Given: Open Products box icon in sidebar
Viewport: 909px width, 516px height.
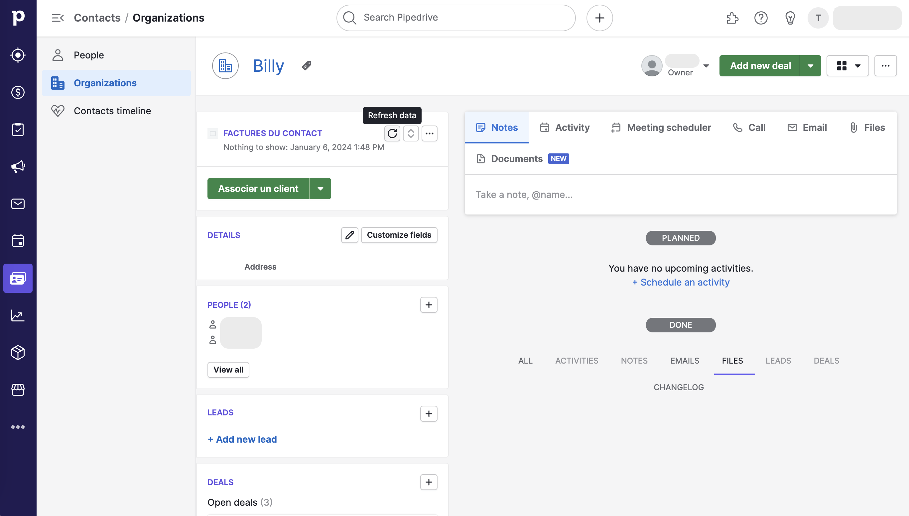Looking at the screenshot, I should click(18, 353).
